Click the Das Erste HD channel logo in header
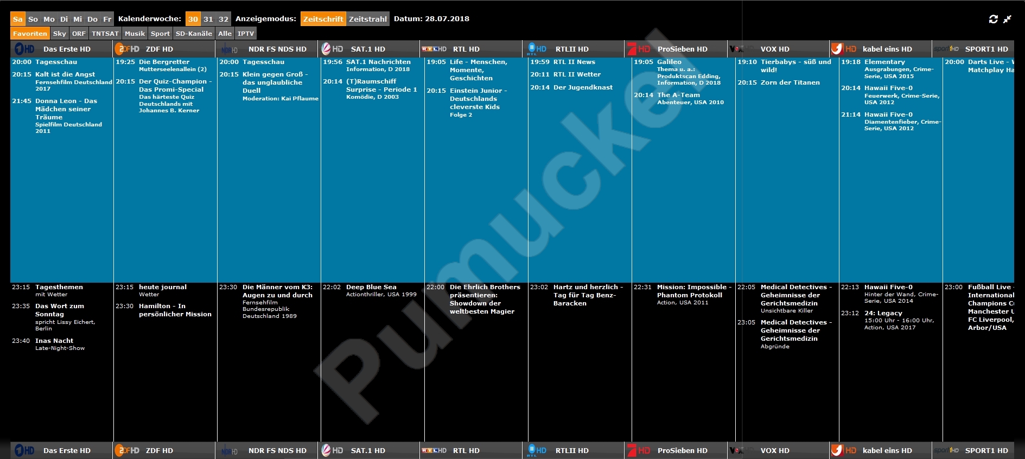 click(25, 49)
